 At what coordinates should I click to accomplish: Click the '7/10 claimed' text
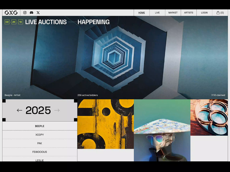218,95
